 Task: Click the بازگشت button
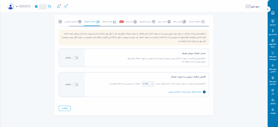[x=65, y=108]
